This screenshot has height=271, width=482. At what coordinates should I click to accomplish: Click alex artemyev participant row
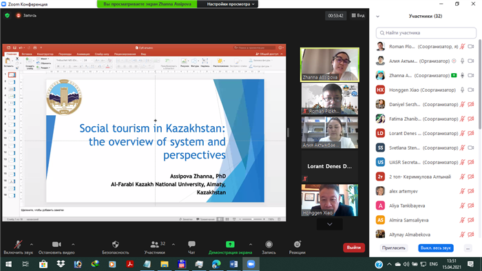tap(426, 191)
